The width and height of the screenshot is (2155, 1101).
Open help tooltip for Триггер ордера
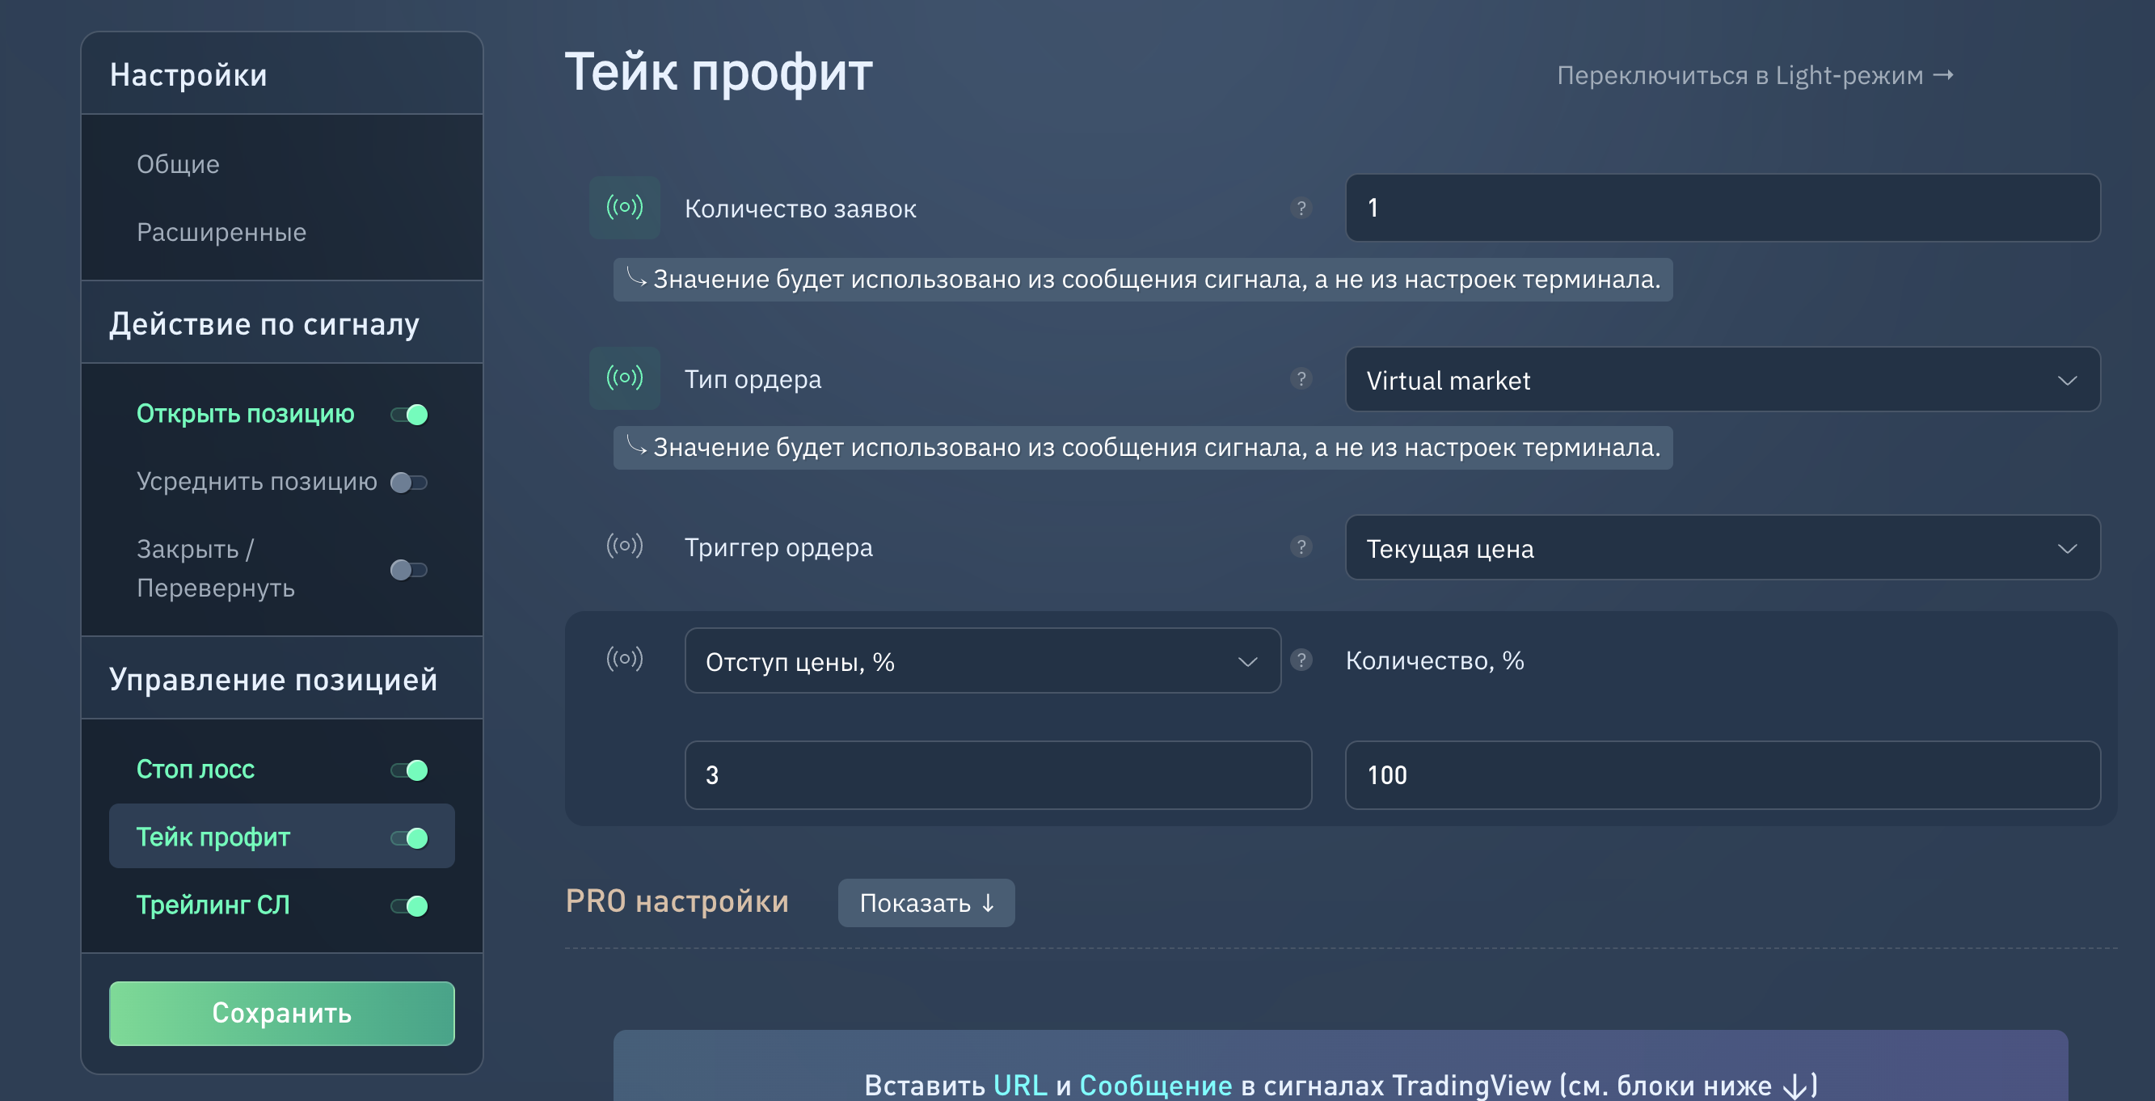[1300, 546]
